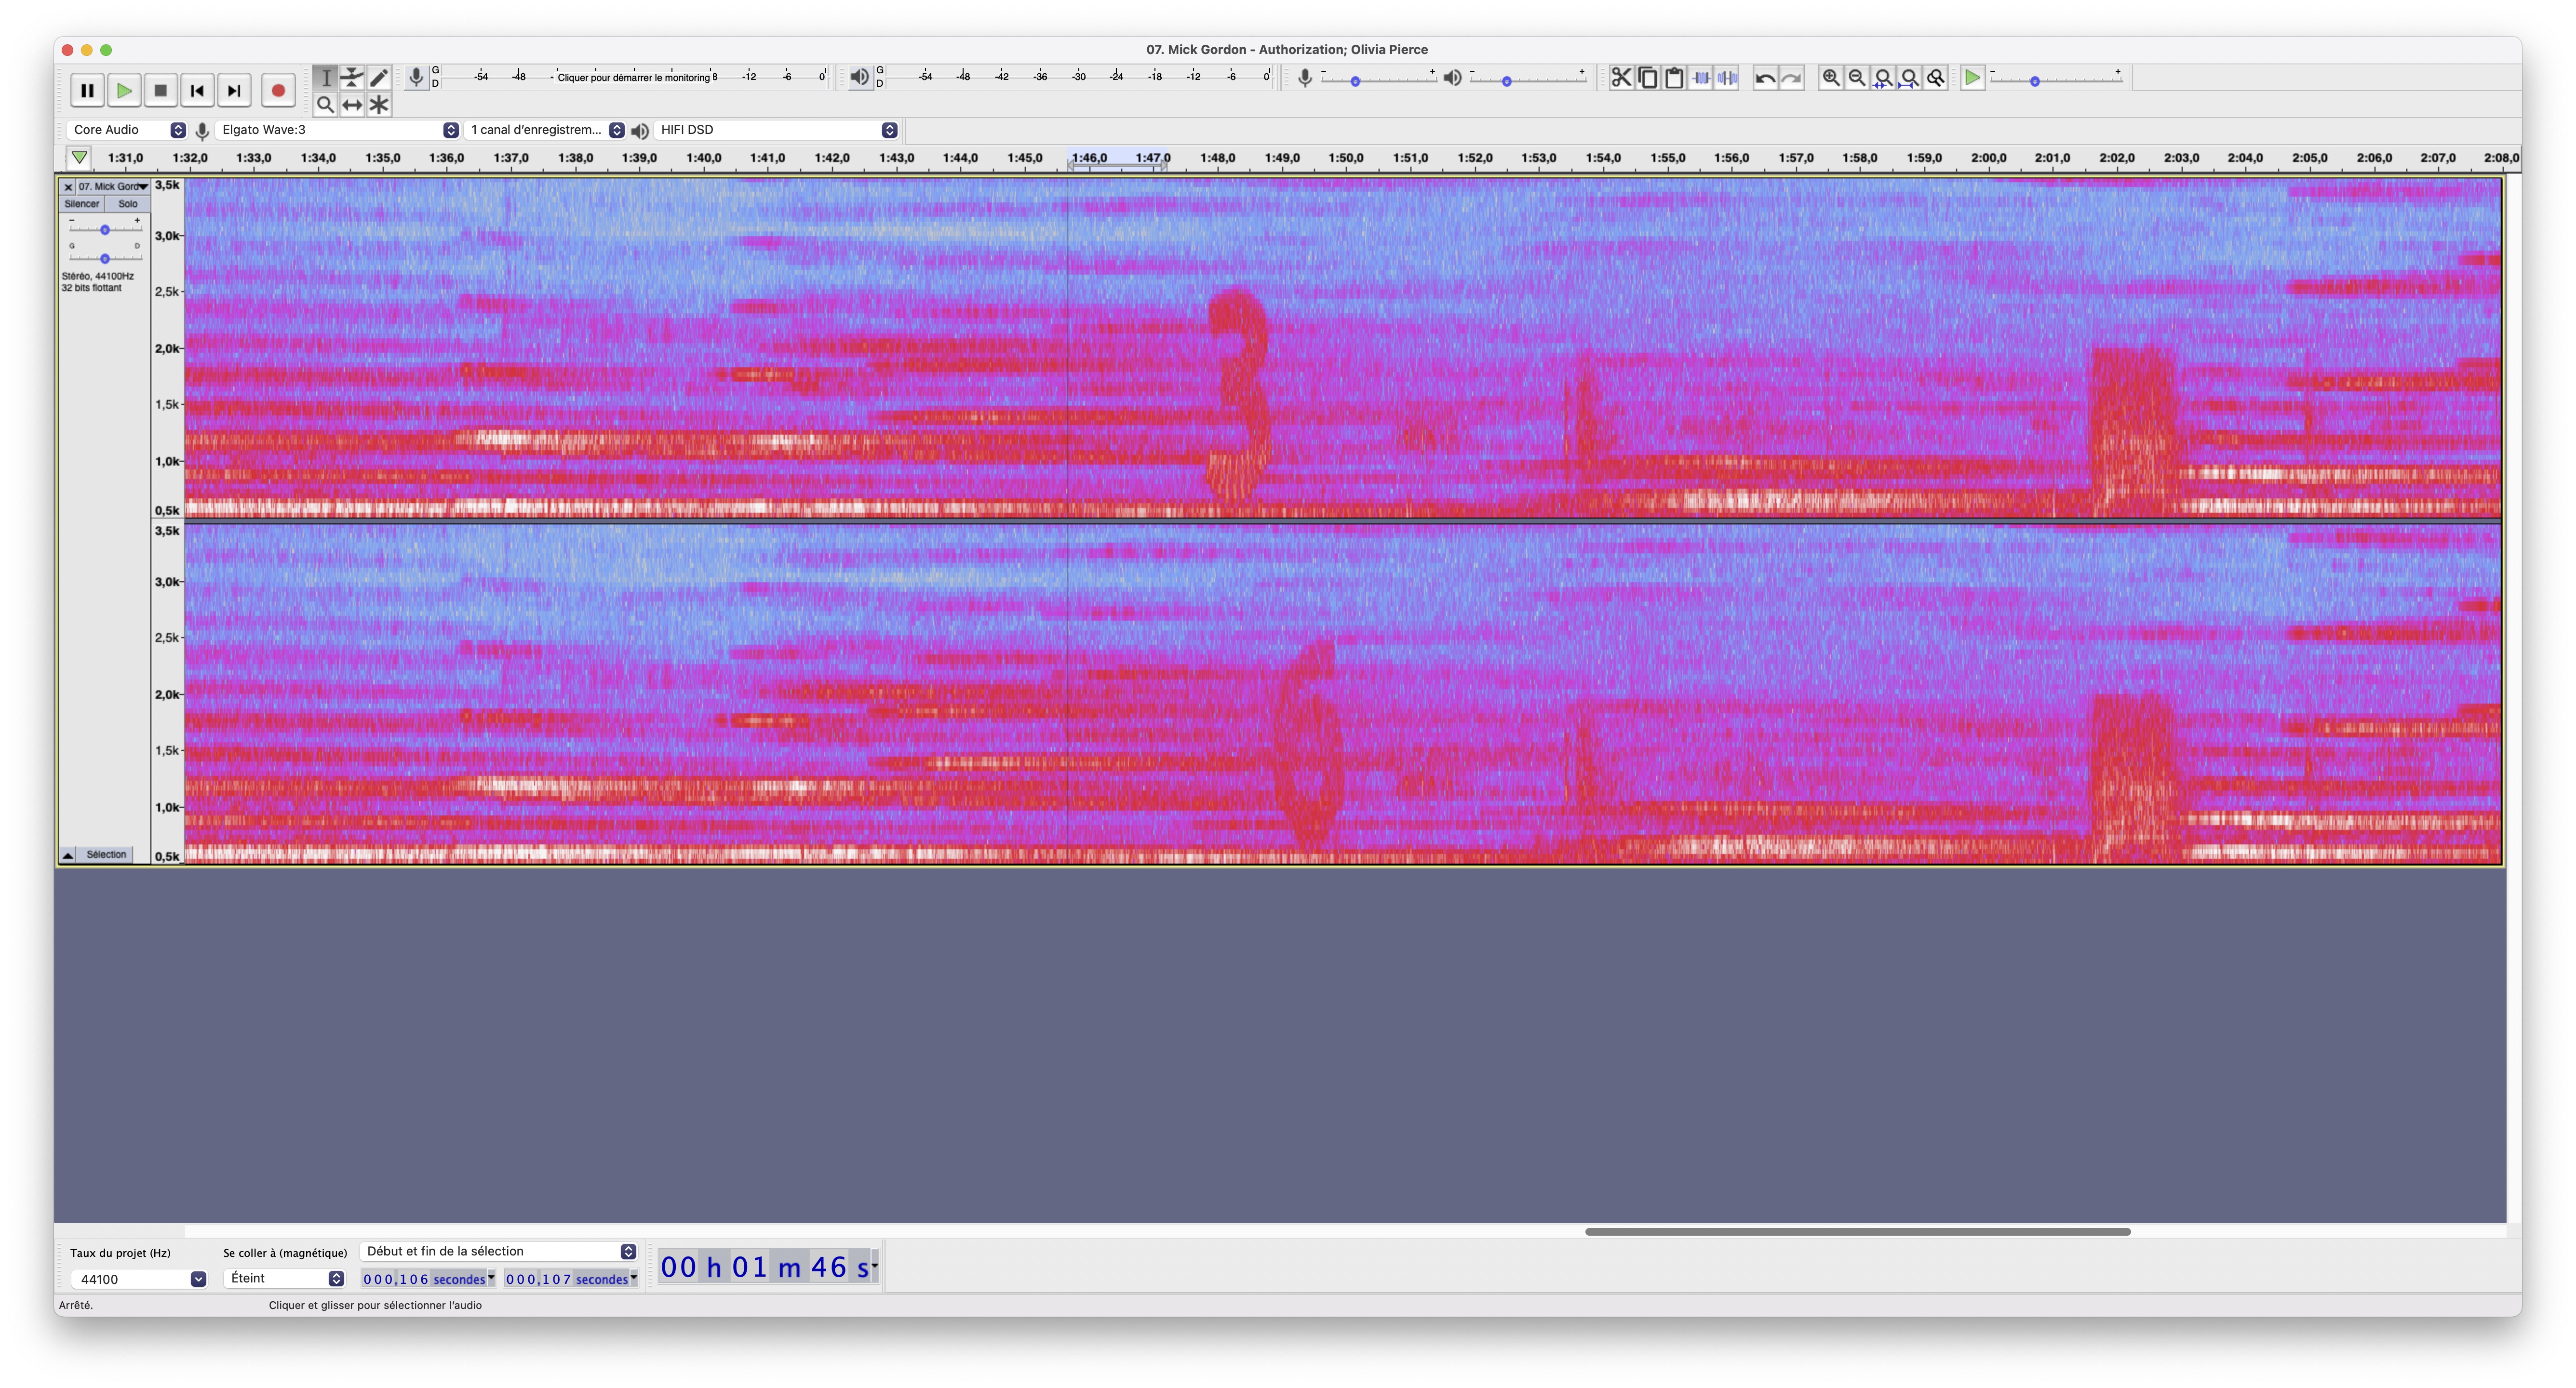Undo the last action
The image size is (2576, 1388).
[x=1765, y=77]
